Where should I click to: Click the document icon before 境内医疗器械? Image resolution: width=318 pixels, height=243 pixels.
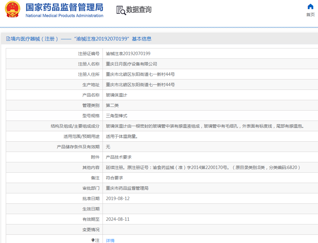pos(8,39)
